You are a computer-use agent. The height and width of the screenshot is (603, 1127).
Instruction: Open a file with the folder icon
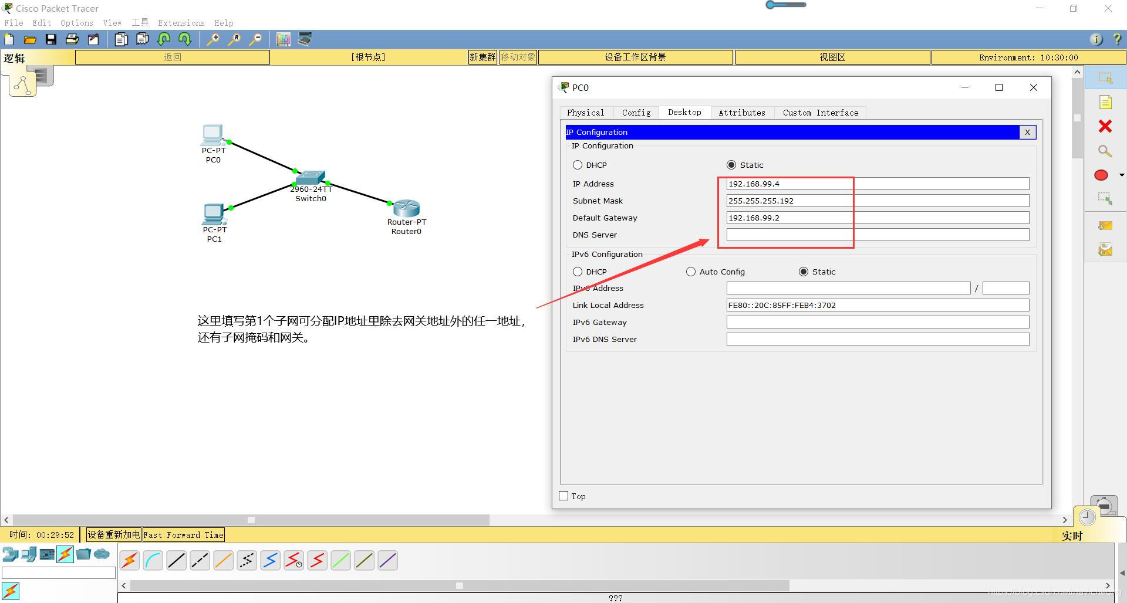click(x=30, y=39)
